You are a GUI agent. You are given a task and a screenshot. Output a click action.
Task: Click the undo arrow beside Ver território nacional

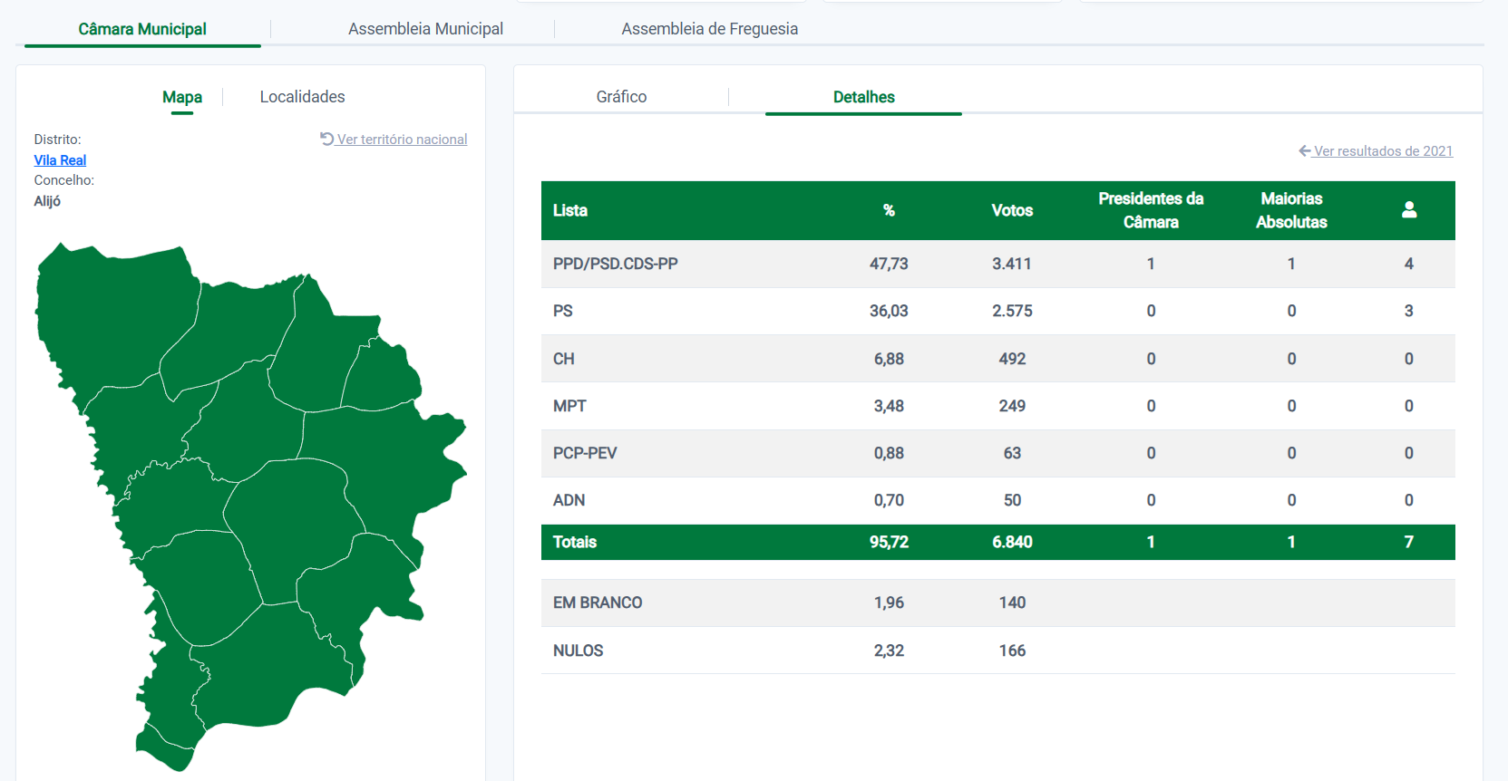[x=326, y=139]
